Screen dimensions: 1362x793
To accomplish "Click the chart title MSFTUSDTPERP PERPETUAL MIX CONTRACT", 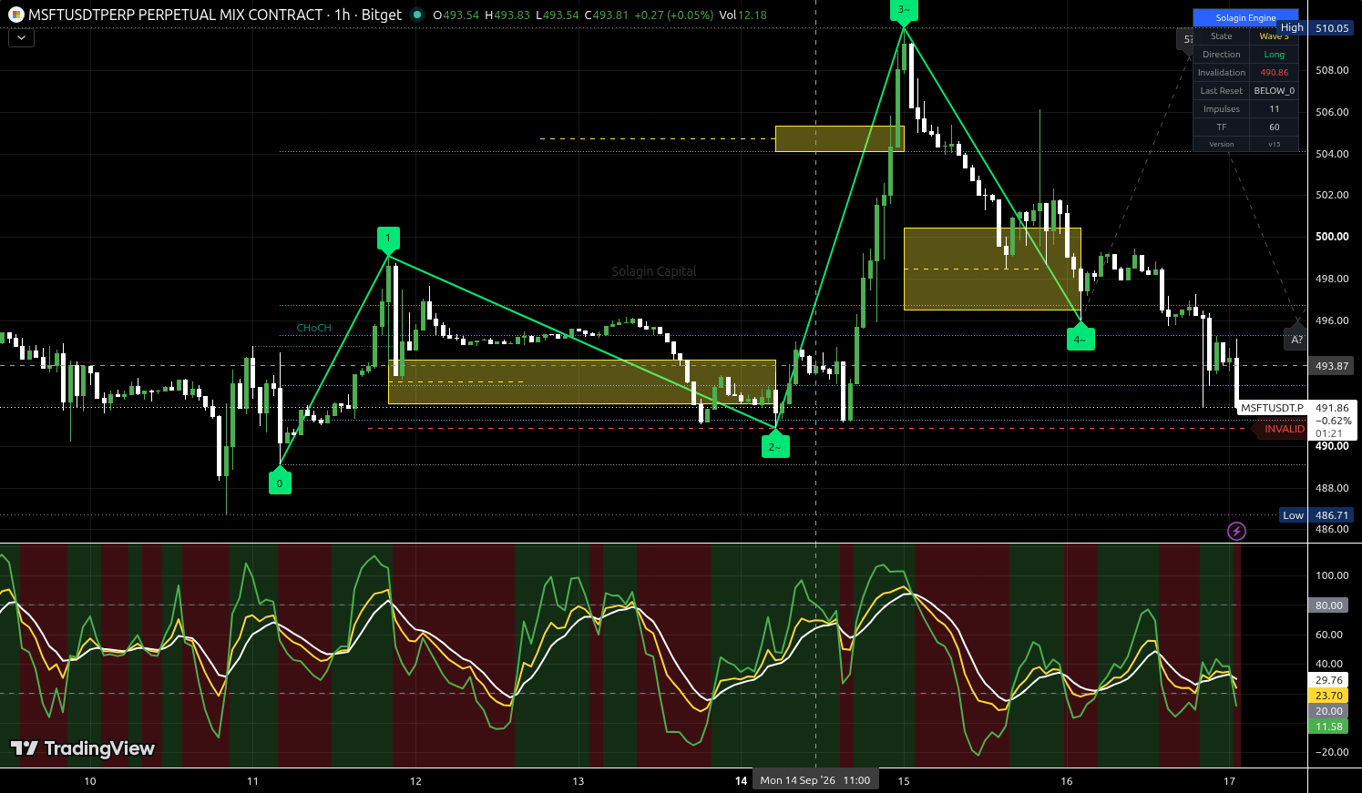I will [176, 15].
